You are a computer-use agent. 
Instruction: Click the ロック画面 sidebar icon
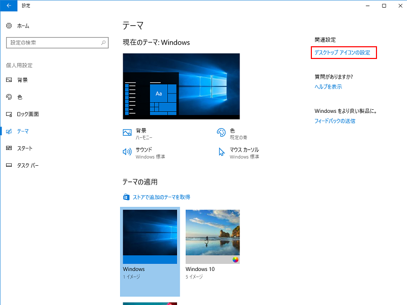click(x=9, y=114)
